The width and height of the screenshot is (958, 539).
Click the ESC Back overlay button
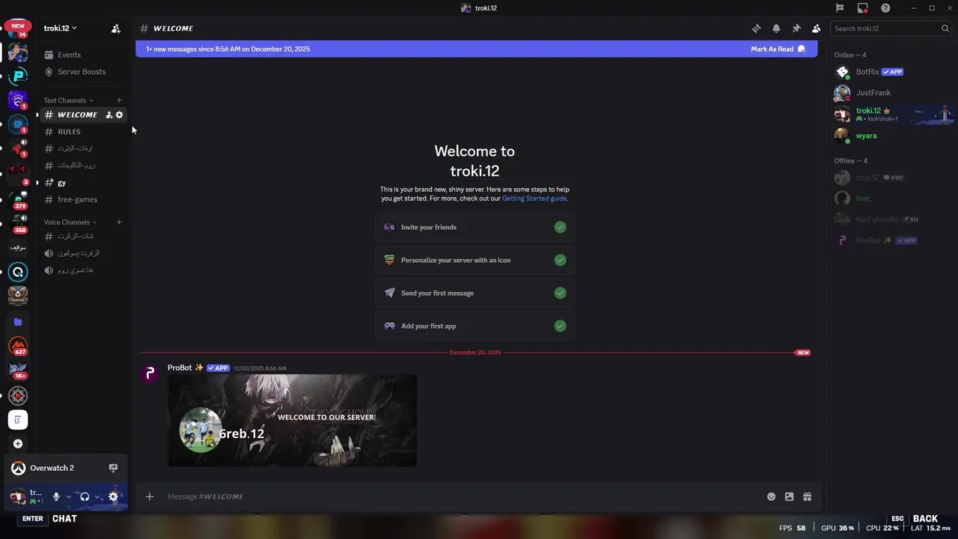pos(914,519)
